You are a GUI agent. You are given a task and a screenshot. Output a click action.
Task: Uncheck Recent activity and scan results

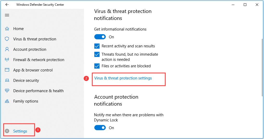pyautogui.click(x=97, y=46)
